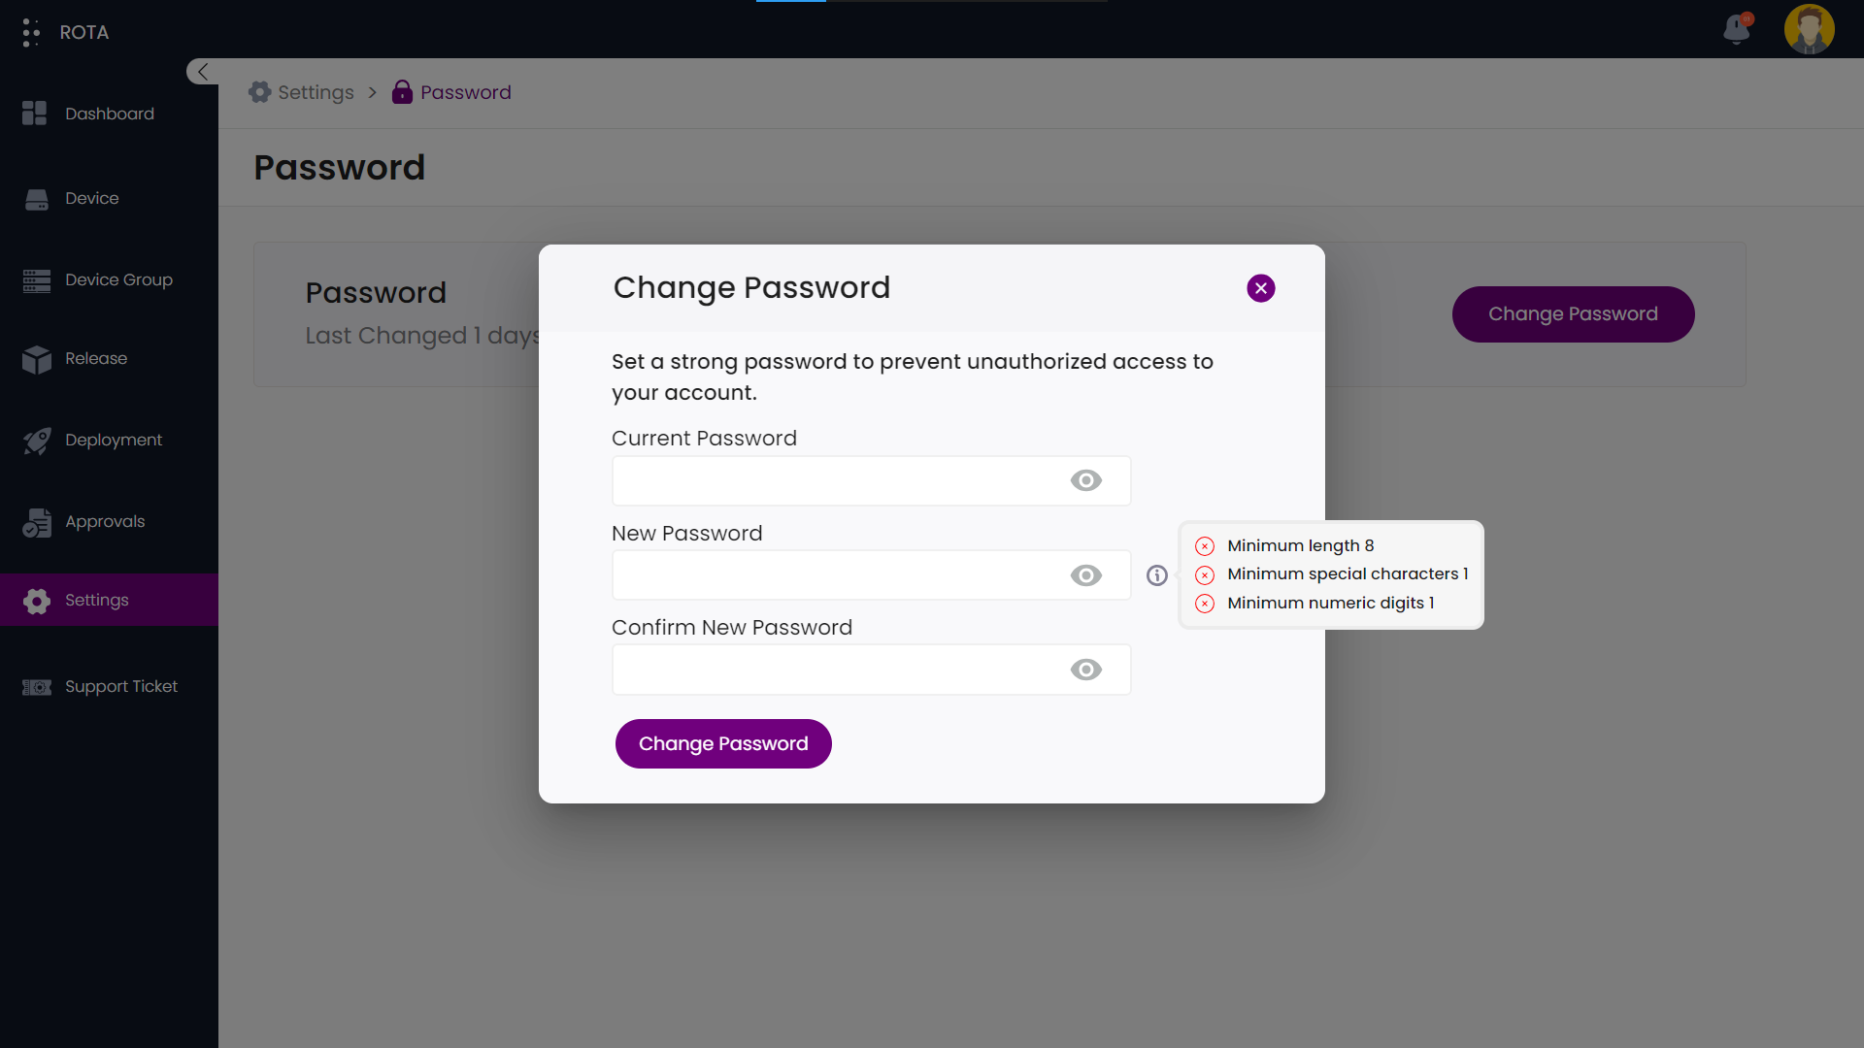Show the Confirm New Password text
This screenshot has height=1048, width=1864.
click(x=1085, y=670)
